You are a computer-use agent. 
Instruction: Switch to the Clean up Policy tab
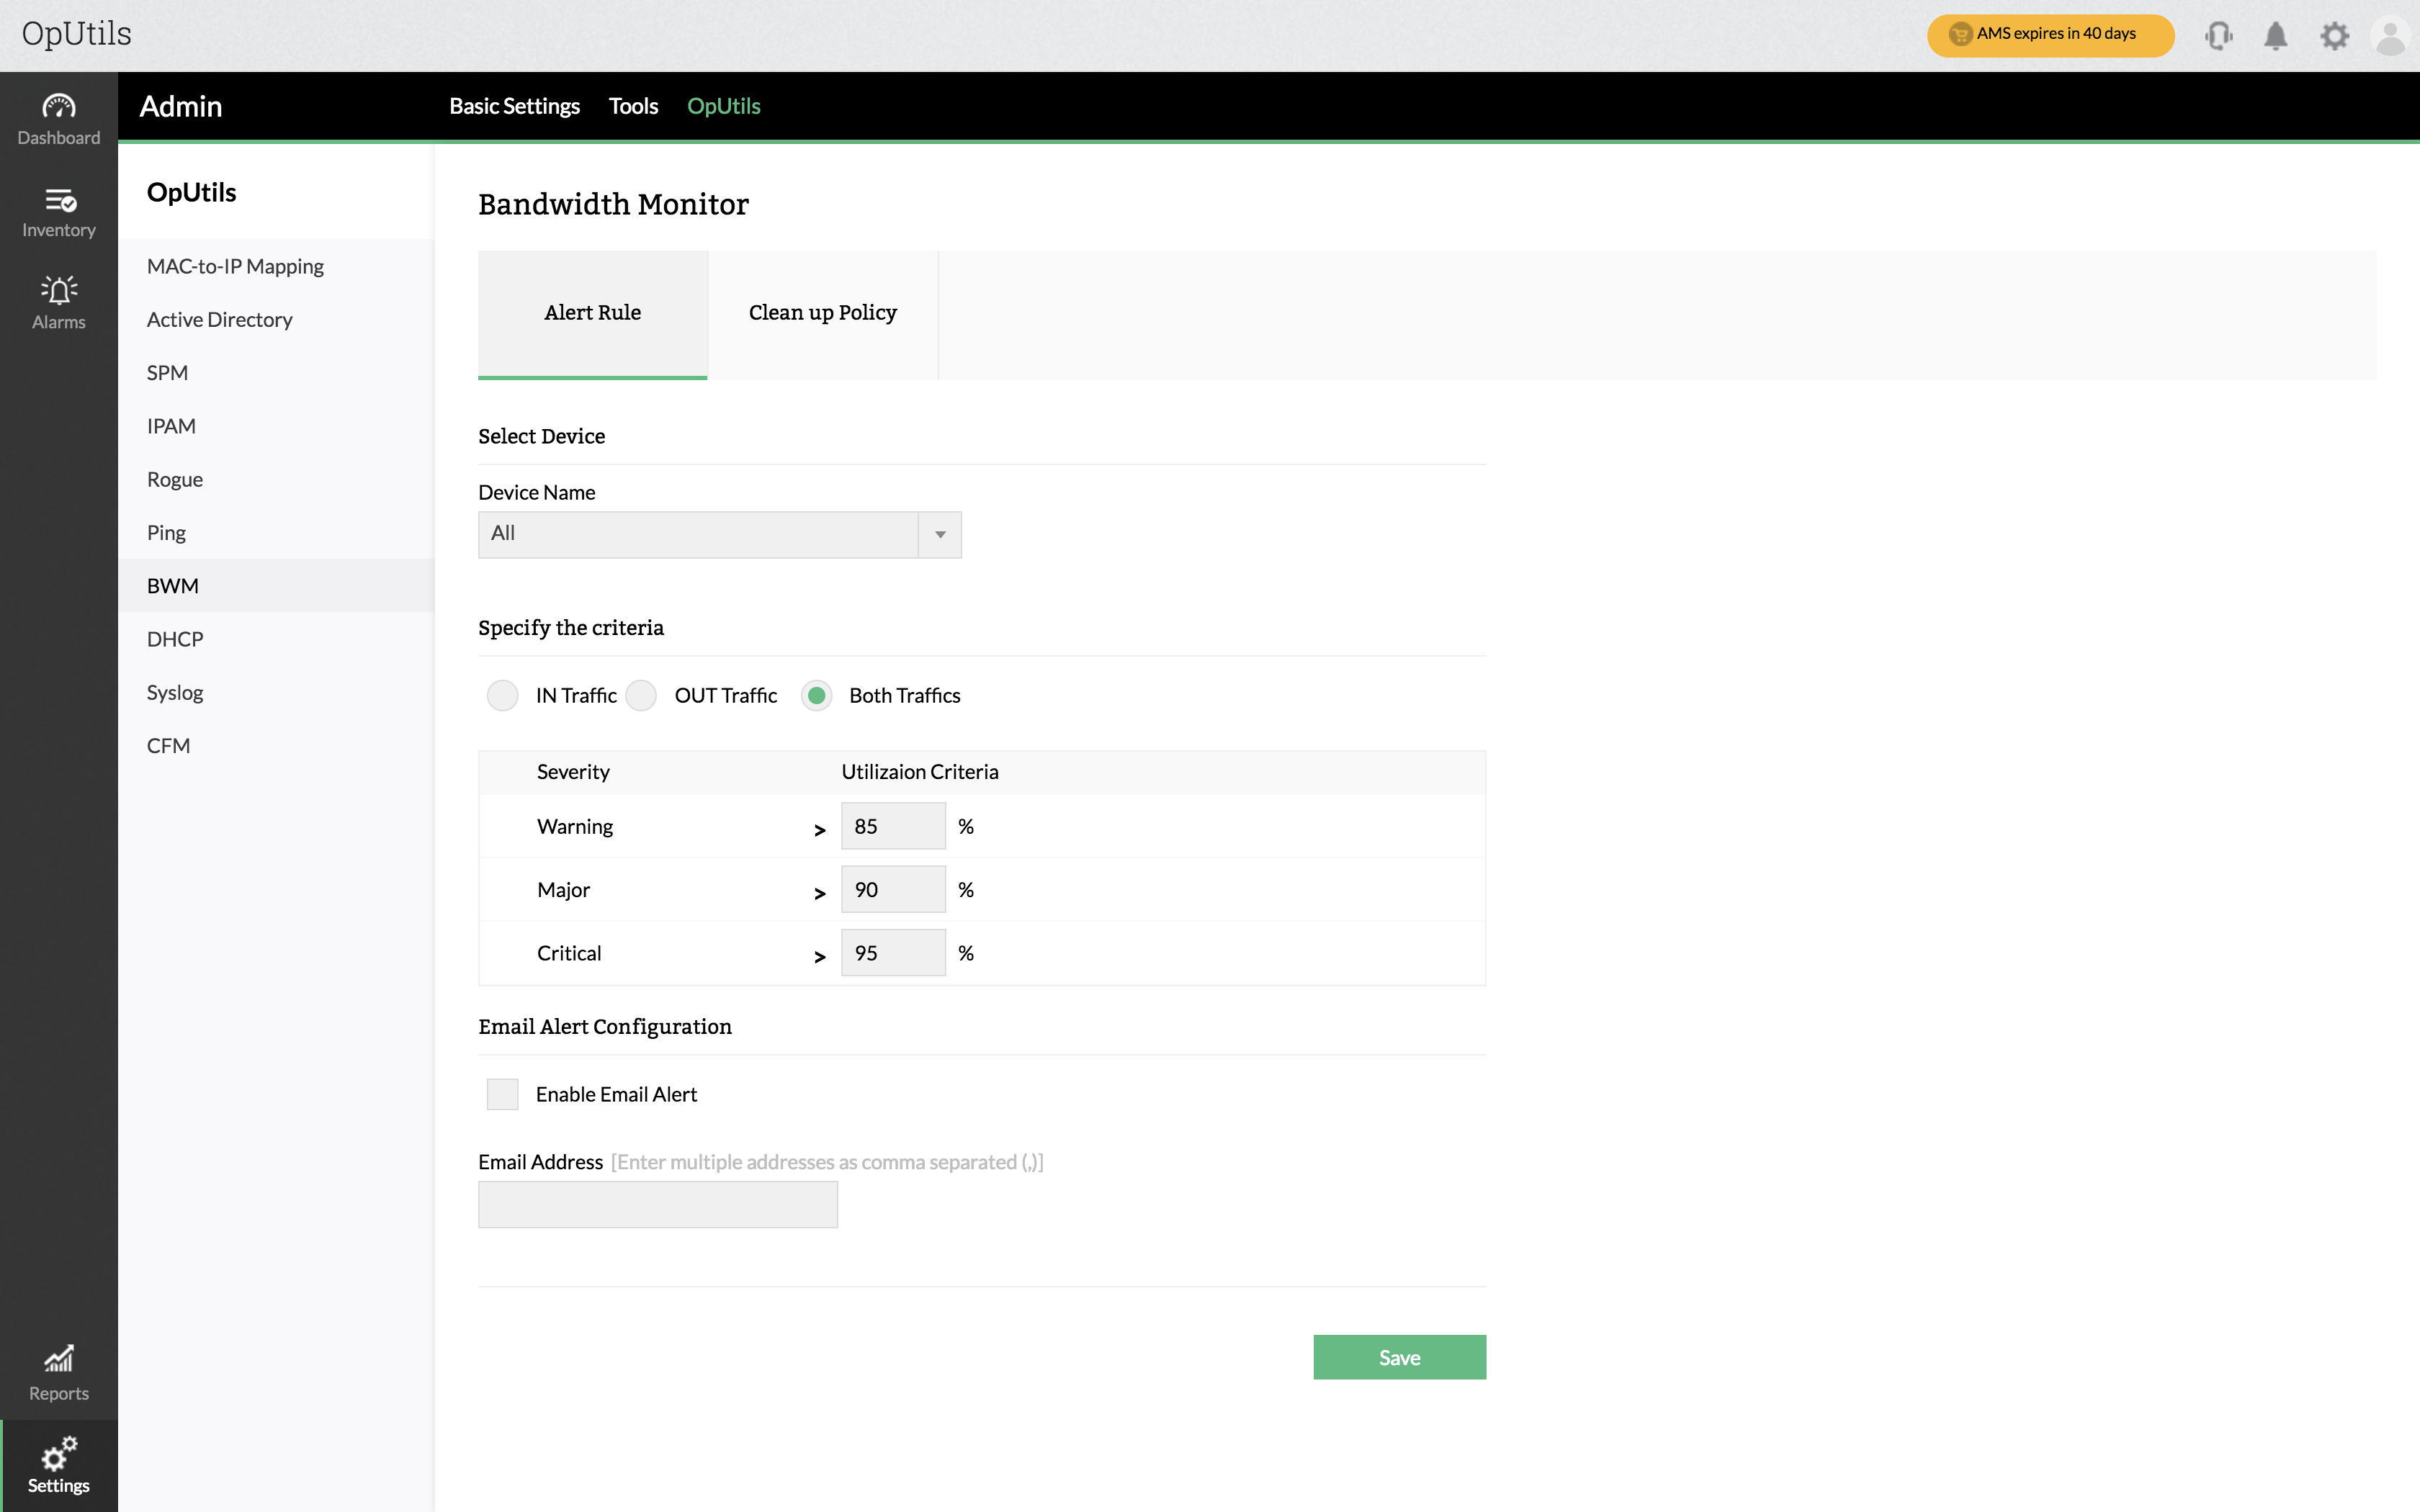tap(822, 313)
